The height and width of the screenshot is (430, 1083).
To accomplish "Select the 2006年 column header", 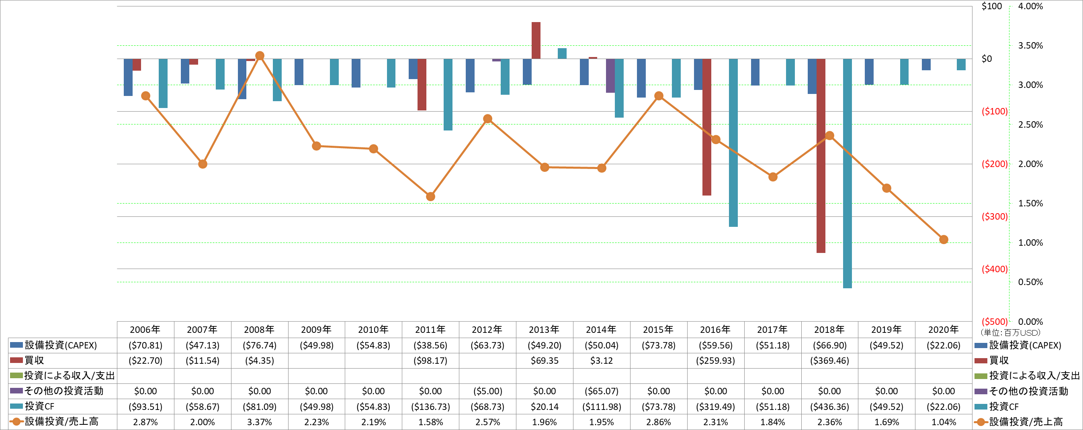I will pos(145,330).
